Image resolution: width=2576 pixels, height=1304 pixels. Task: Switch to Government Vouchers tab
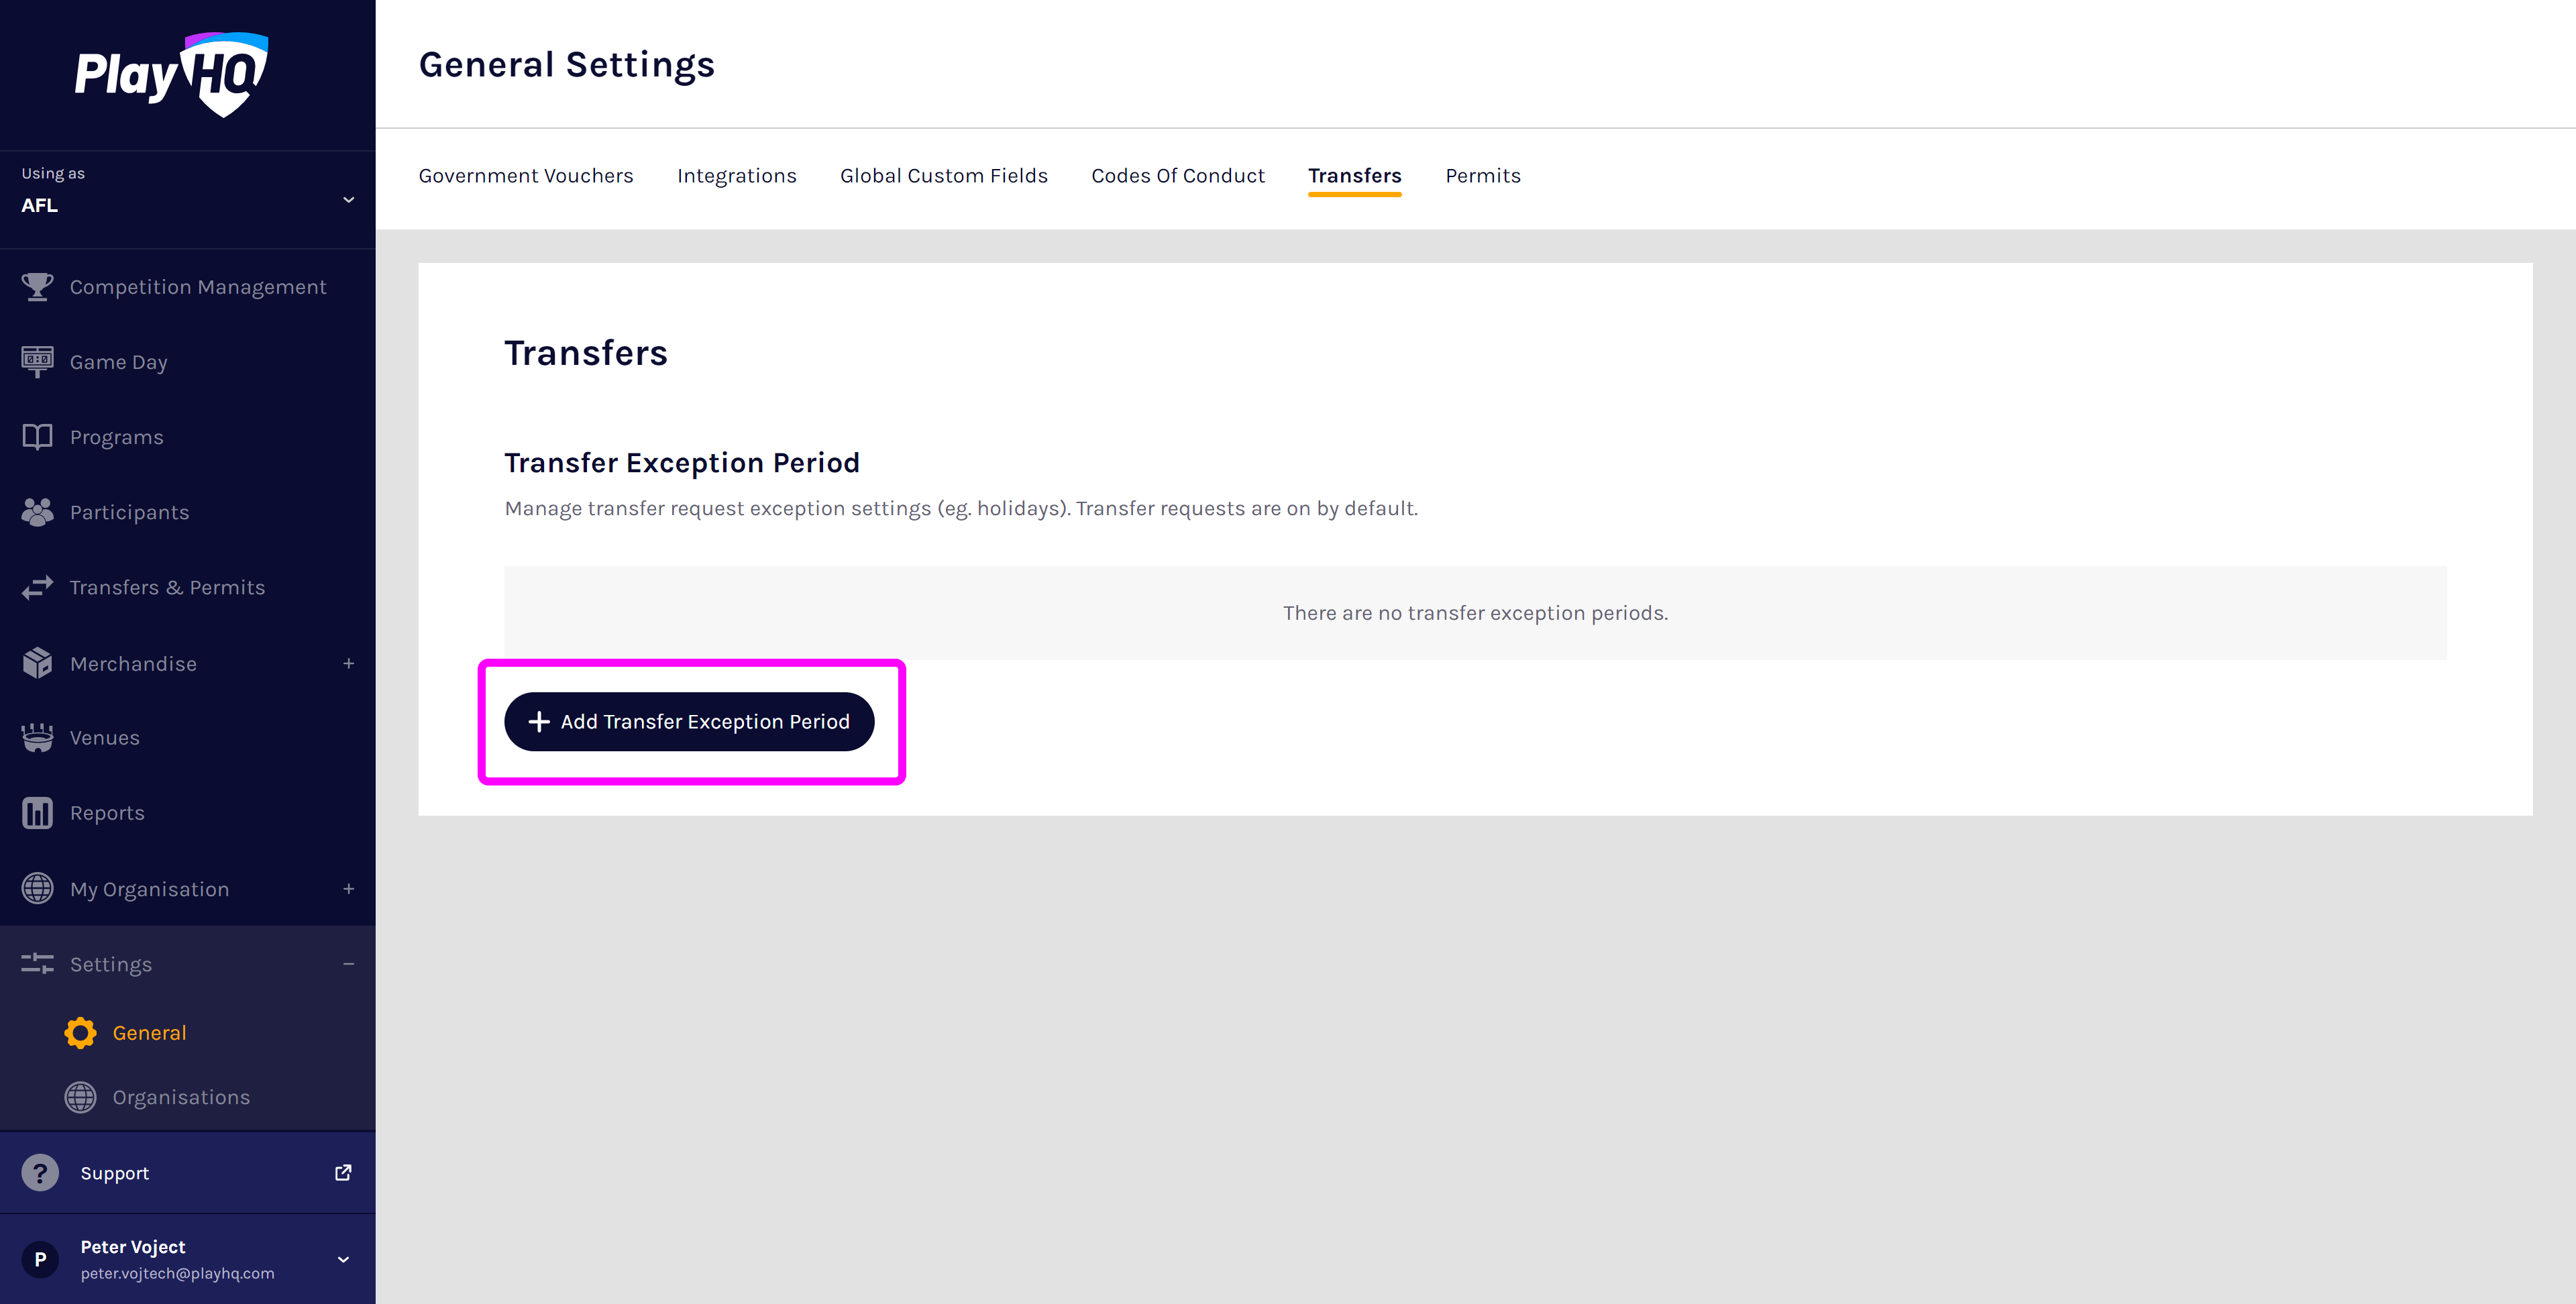click(525, 176)
